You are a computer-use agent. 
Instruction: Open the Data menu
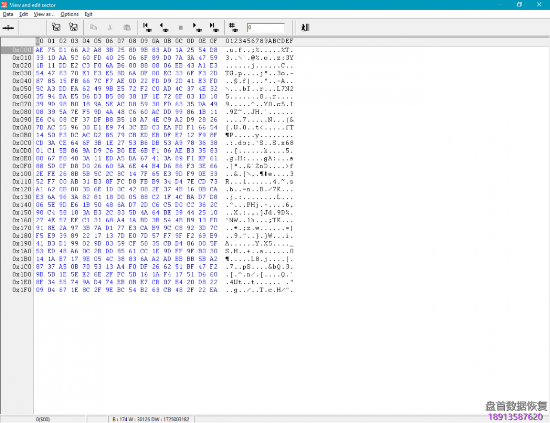8,14
